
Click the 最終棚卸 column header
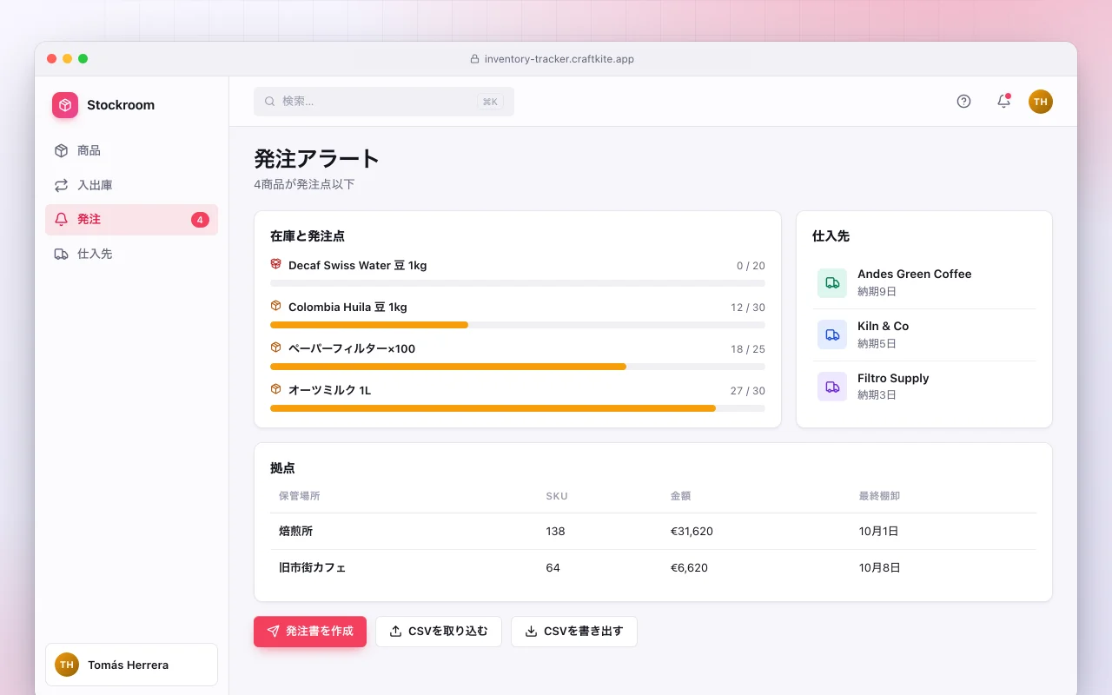(879, 496)
